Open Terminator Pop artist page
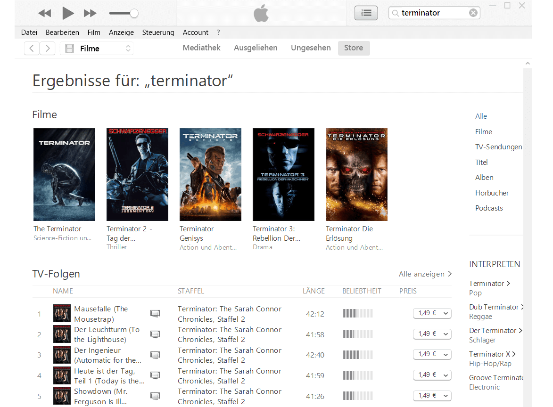Viewport: 553px width, 407px height. point(489,283)
